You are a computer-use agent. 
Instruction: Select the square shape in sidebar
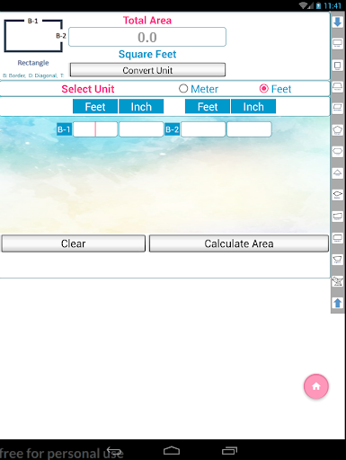coord(338,66)
